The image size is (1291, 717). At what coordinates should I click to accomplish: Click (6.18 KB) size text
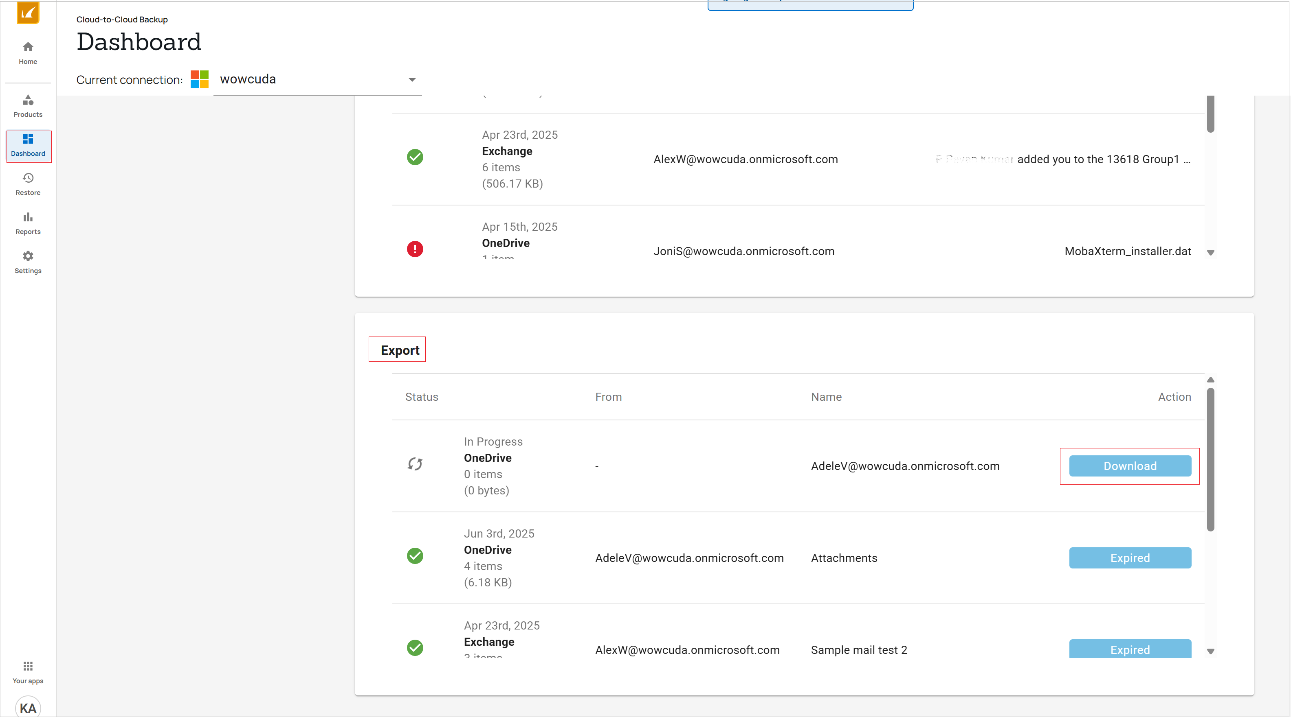[x=488, y=583]
